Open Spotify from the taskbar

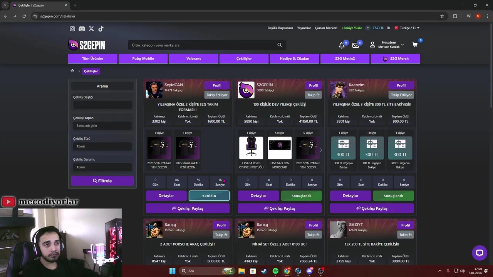(275, 271)
